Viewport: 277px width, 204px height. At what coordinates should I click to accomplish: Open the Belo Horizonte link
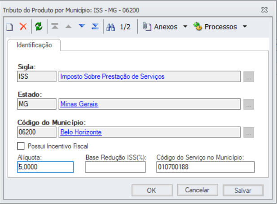[x=81, y=132]
